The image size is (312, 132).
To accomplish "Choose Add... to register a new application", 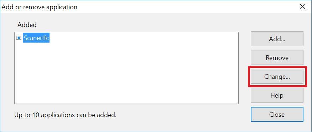I will coord(277,39).
